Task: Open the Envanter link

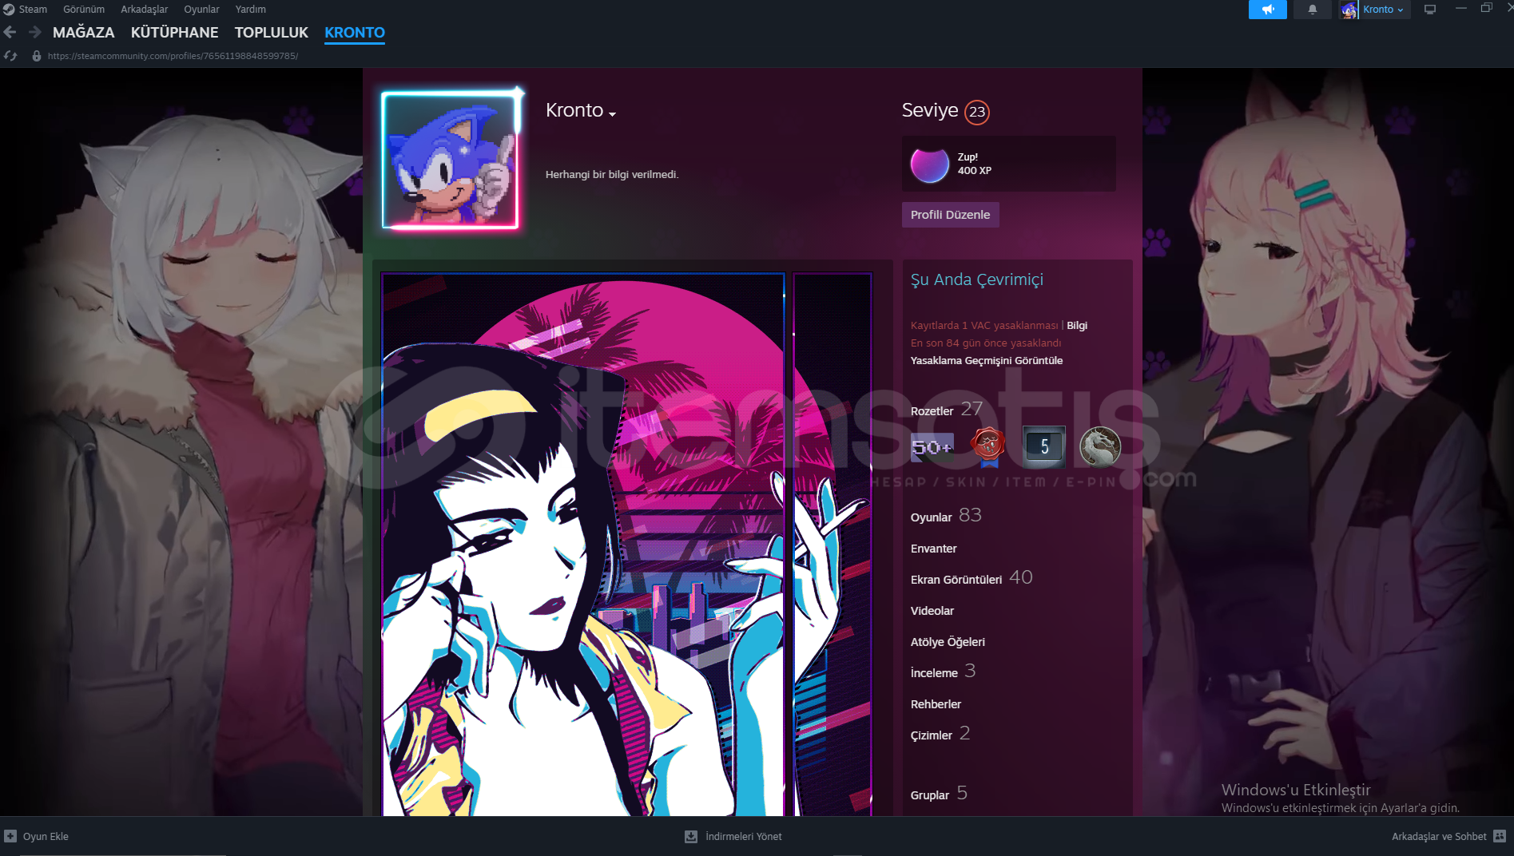Action: [933, 549]
